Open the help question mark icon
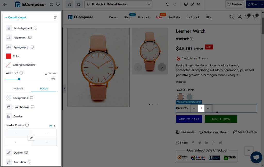Viewport: 264px width, 167px height. (58, 4)
